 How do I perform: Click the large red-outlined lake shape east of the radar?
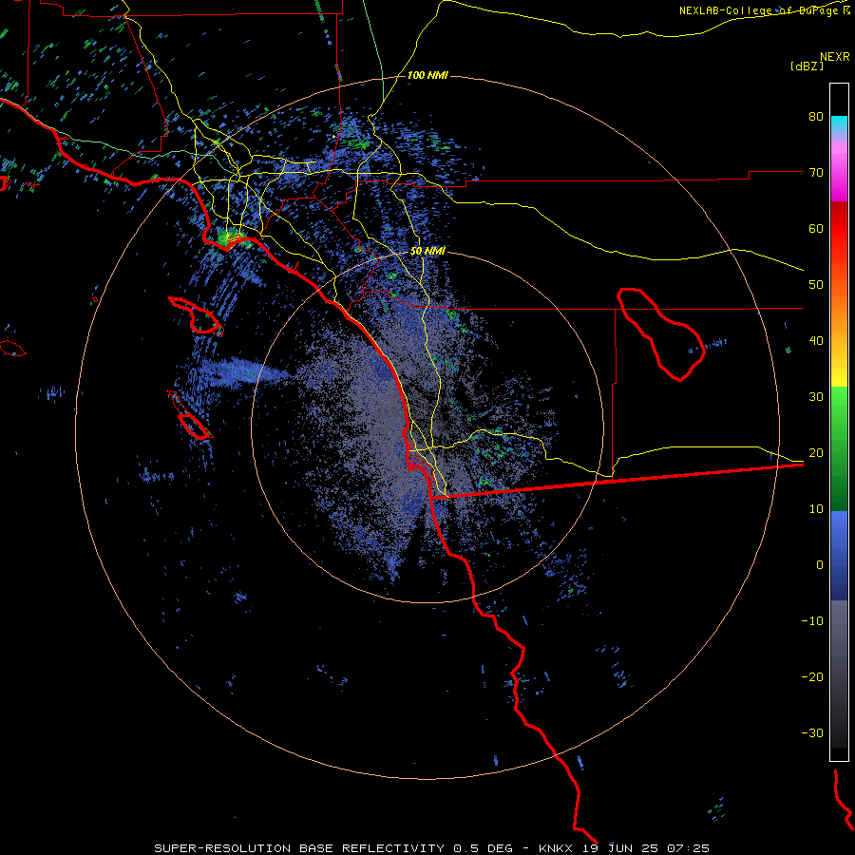[x=661, y=333]
